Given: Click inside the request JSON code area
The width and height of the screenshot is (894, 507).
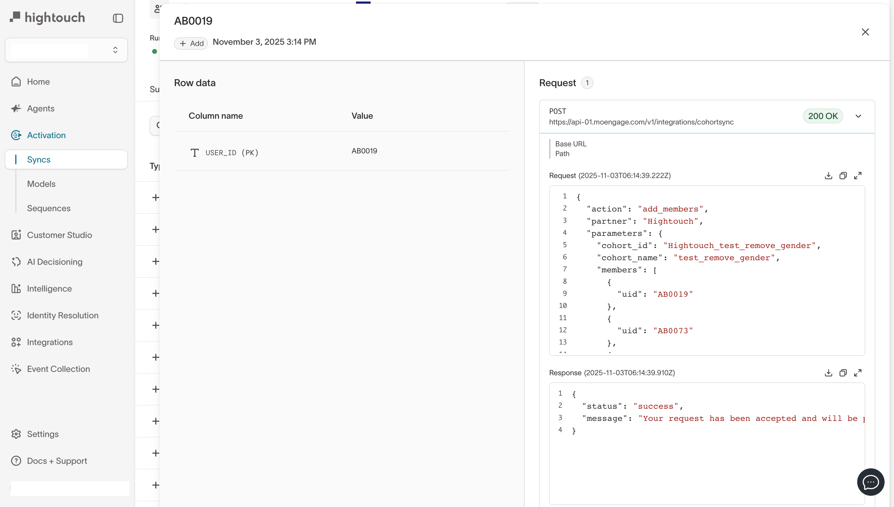Looking at the screenshot, I should pyautogui.click(x=707, y=270).
